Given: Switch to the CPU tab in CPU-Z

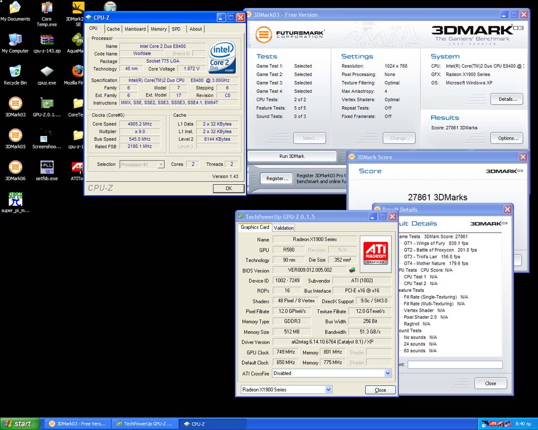Looking at the screenshot, I should point(94,28).
